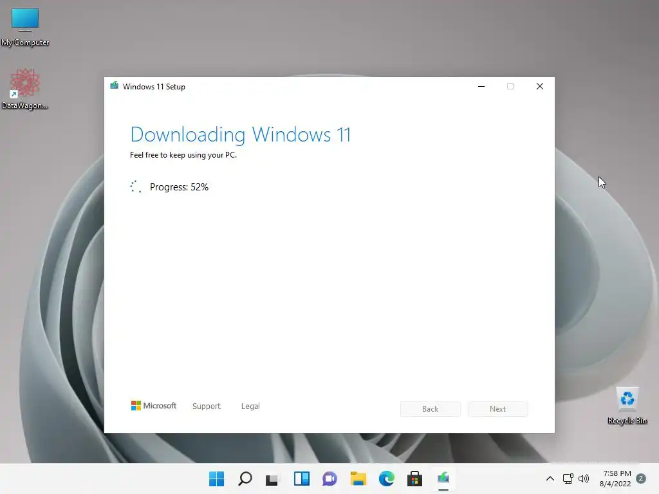Click 'Feel free to keep using your PC.'
Image resolution: width=659 pixels, height=494 pixels.
click(183, 155)
